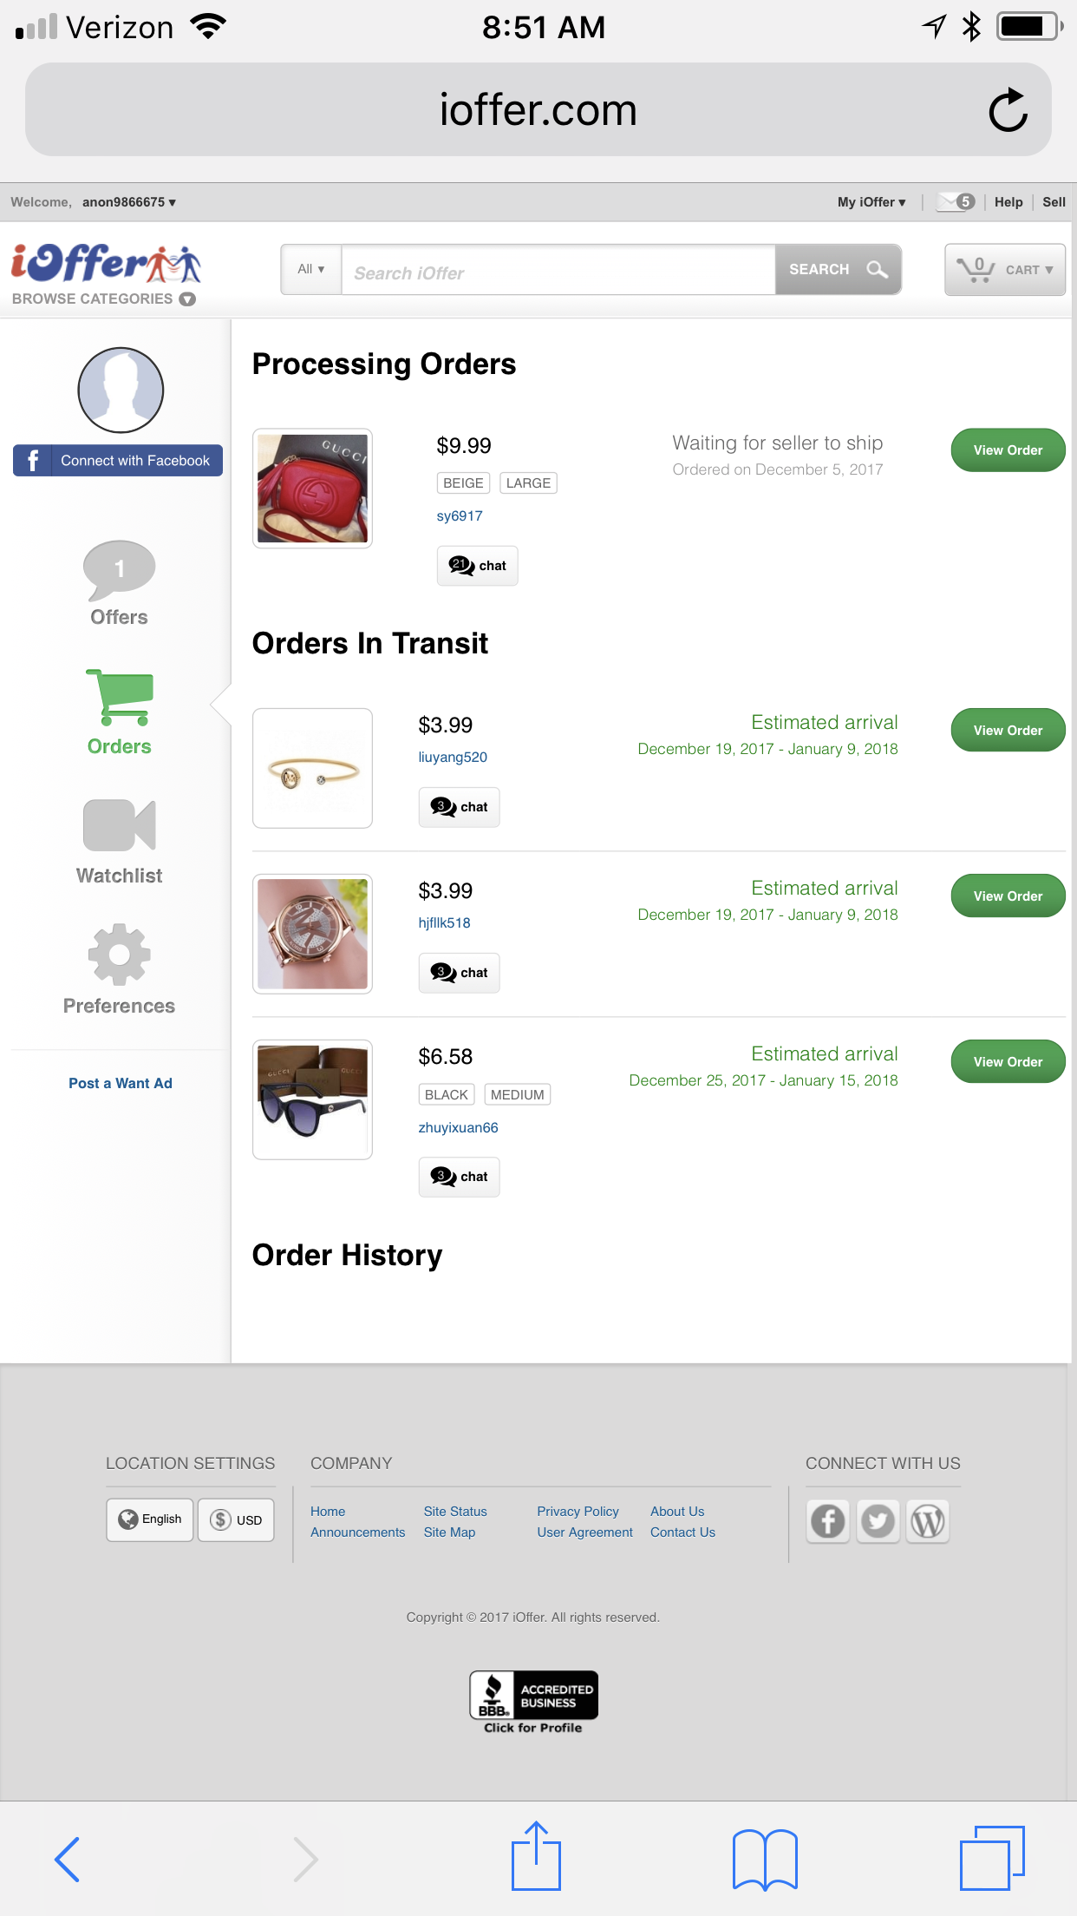Reload the page in Safari
This screenshot has width=1077, height=1916.
pyautogui.click(x=1008, y=110)
